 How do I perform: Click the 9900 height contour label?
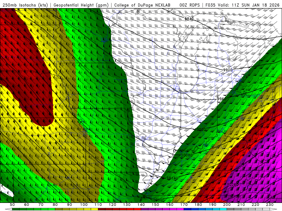pos(228,70)
